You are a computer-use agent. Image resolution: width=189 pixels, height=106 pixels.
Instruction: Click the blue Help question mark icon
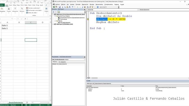coord(98,7)
